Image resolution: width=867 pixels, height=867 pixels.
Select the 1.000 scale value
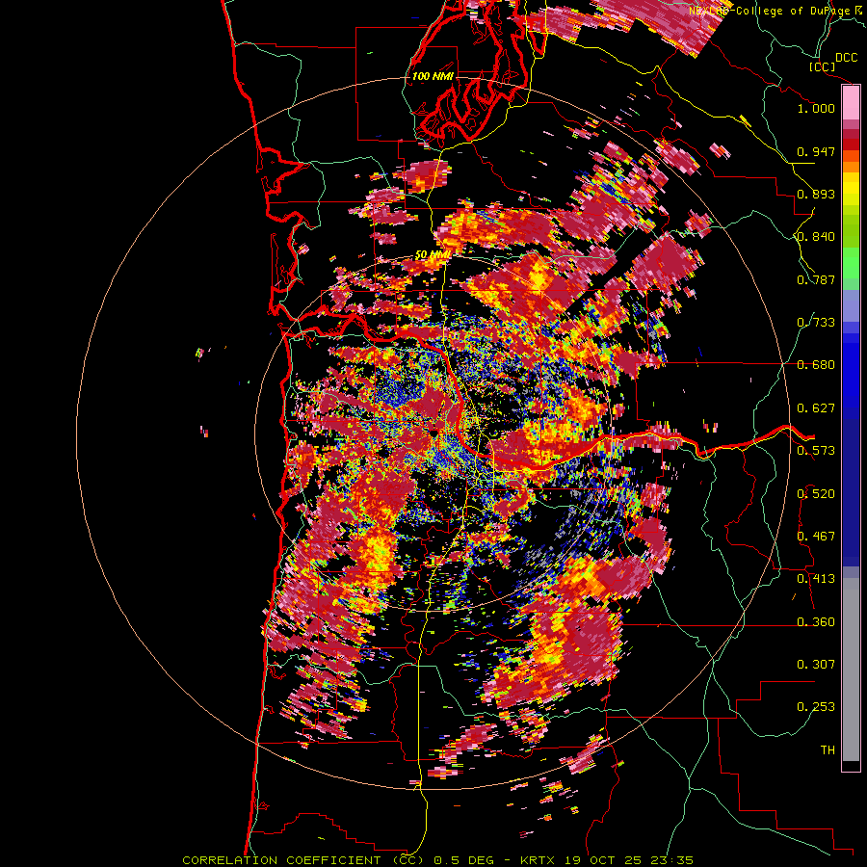(816, 108)
